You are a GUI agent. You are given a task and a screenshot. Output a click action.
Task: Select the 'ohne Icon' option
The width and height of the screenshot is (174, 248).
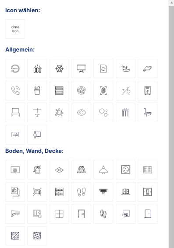[15, 29]
